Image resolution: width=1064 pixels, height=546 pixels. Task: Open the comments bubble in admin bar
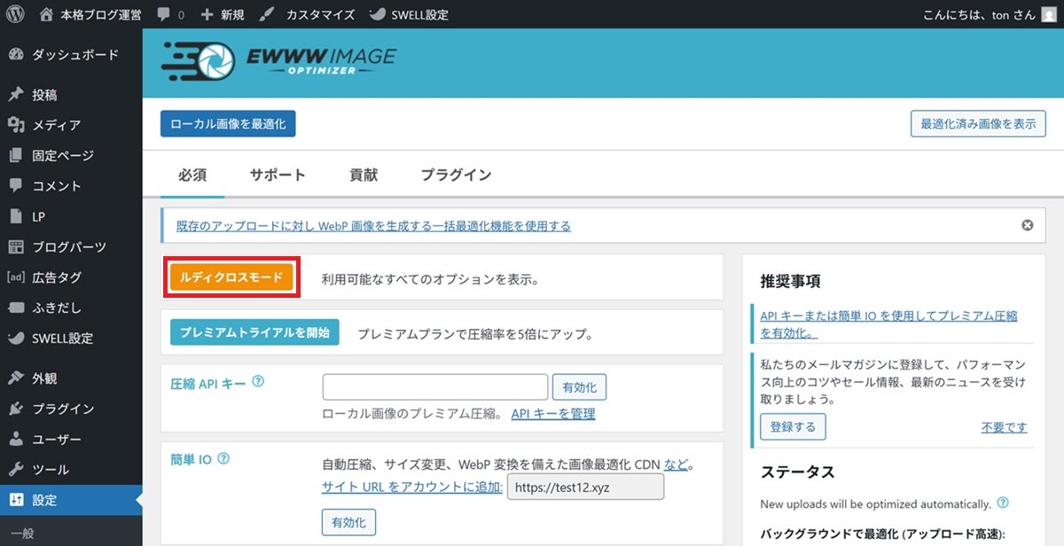pyautogui.click(x=169, y=15)
